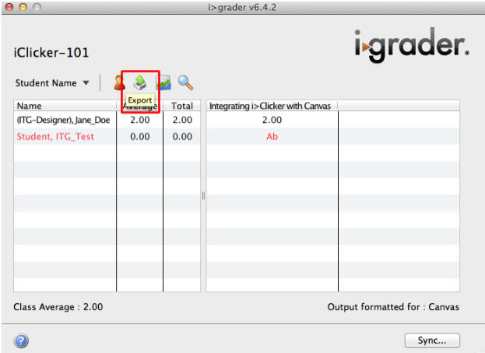Click Jane_Doe's session score 2.00

272,120
